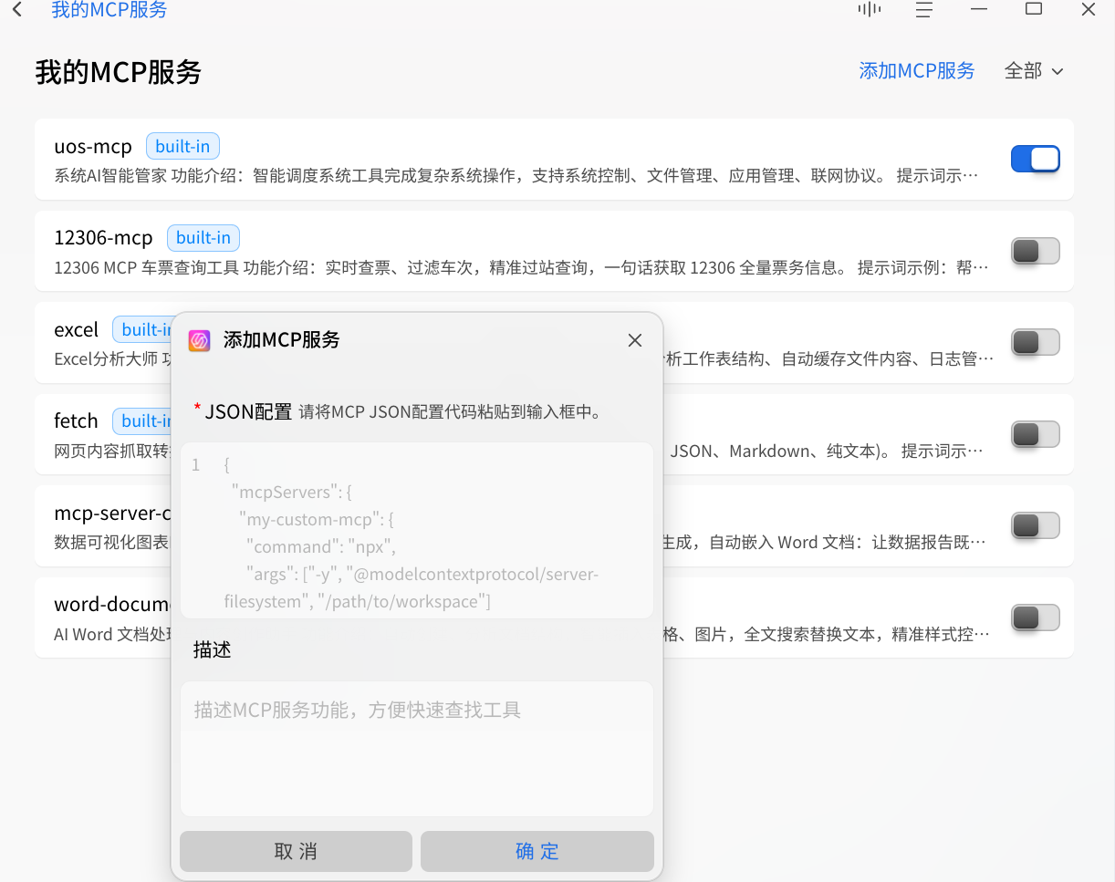Click the built-in tag next to uos-mcp
This screenshot has height=882, width=1115.
182,146
